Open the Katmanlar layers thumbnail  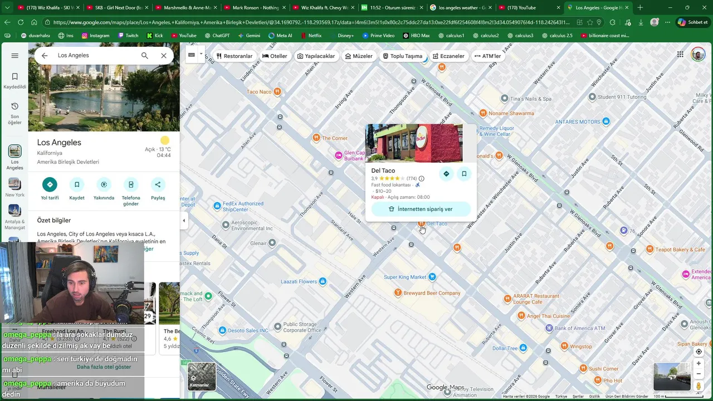(202, 376)
